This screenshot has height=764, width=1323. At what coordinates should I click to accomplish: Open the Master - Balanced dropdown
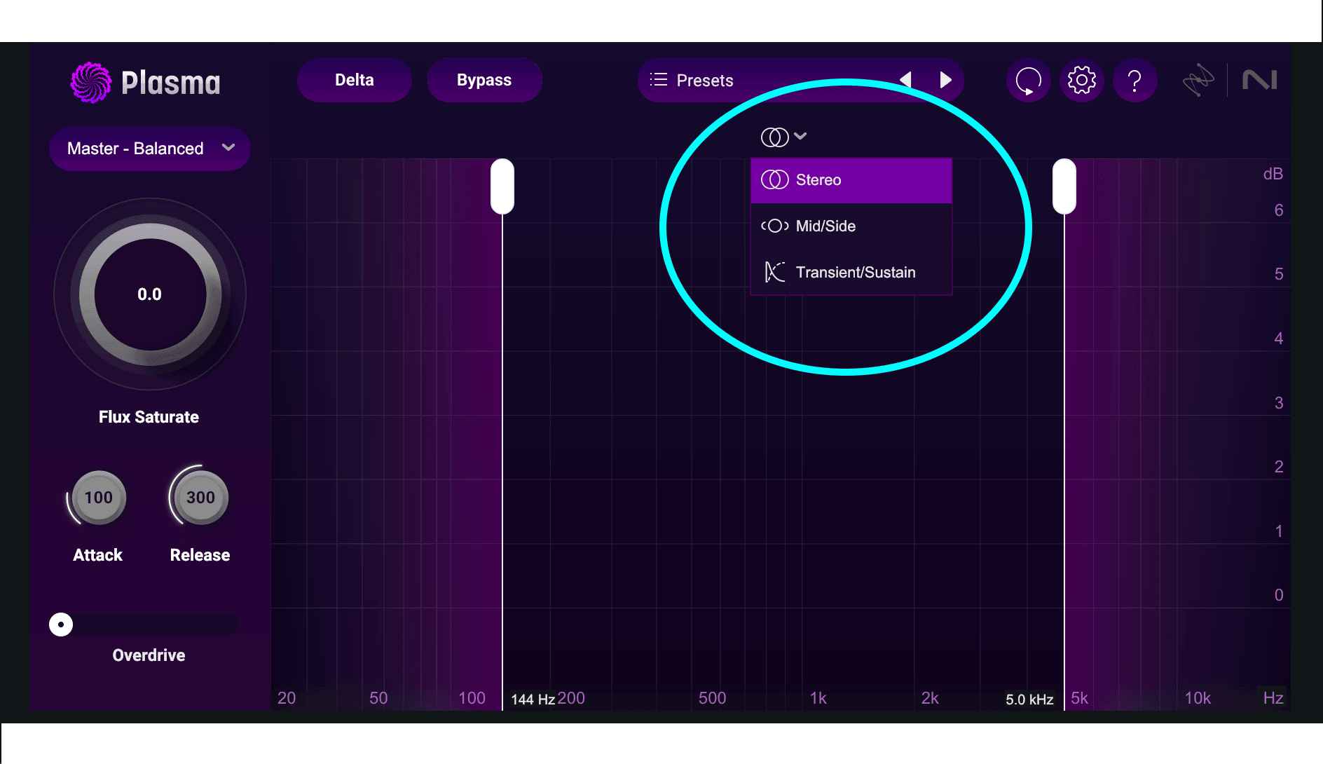tap(150, 149)
